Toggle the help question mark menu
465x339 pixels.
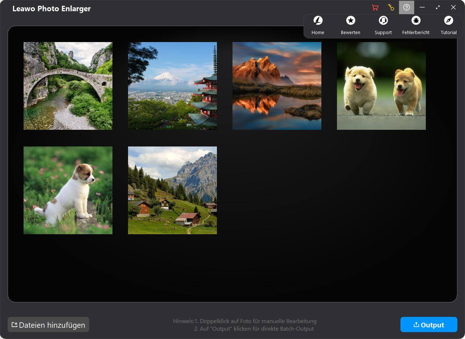406,8
